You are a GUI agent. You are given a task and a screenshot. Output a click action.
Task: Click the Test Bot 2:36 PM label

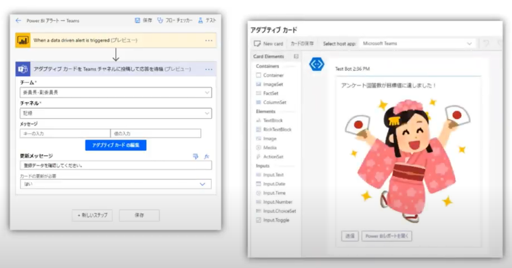tap(352, 69)
